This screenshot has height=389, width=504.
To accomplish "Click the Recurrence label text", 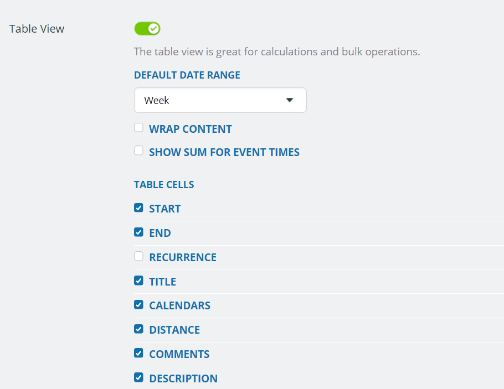I will tap(183, 257).
